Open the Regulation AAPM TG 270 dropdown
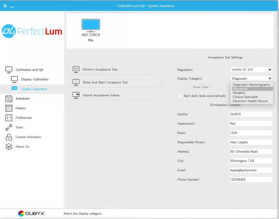The height and width of the screenshot is (219, 279). click(251, 70)
